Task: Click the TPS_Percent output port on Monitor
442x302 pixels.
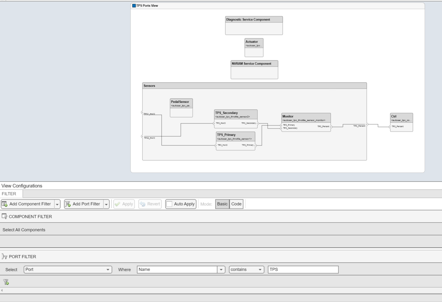Action: [x=331, y=126]
